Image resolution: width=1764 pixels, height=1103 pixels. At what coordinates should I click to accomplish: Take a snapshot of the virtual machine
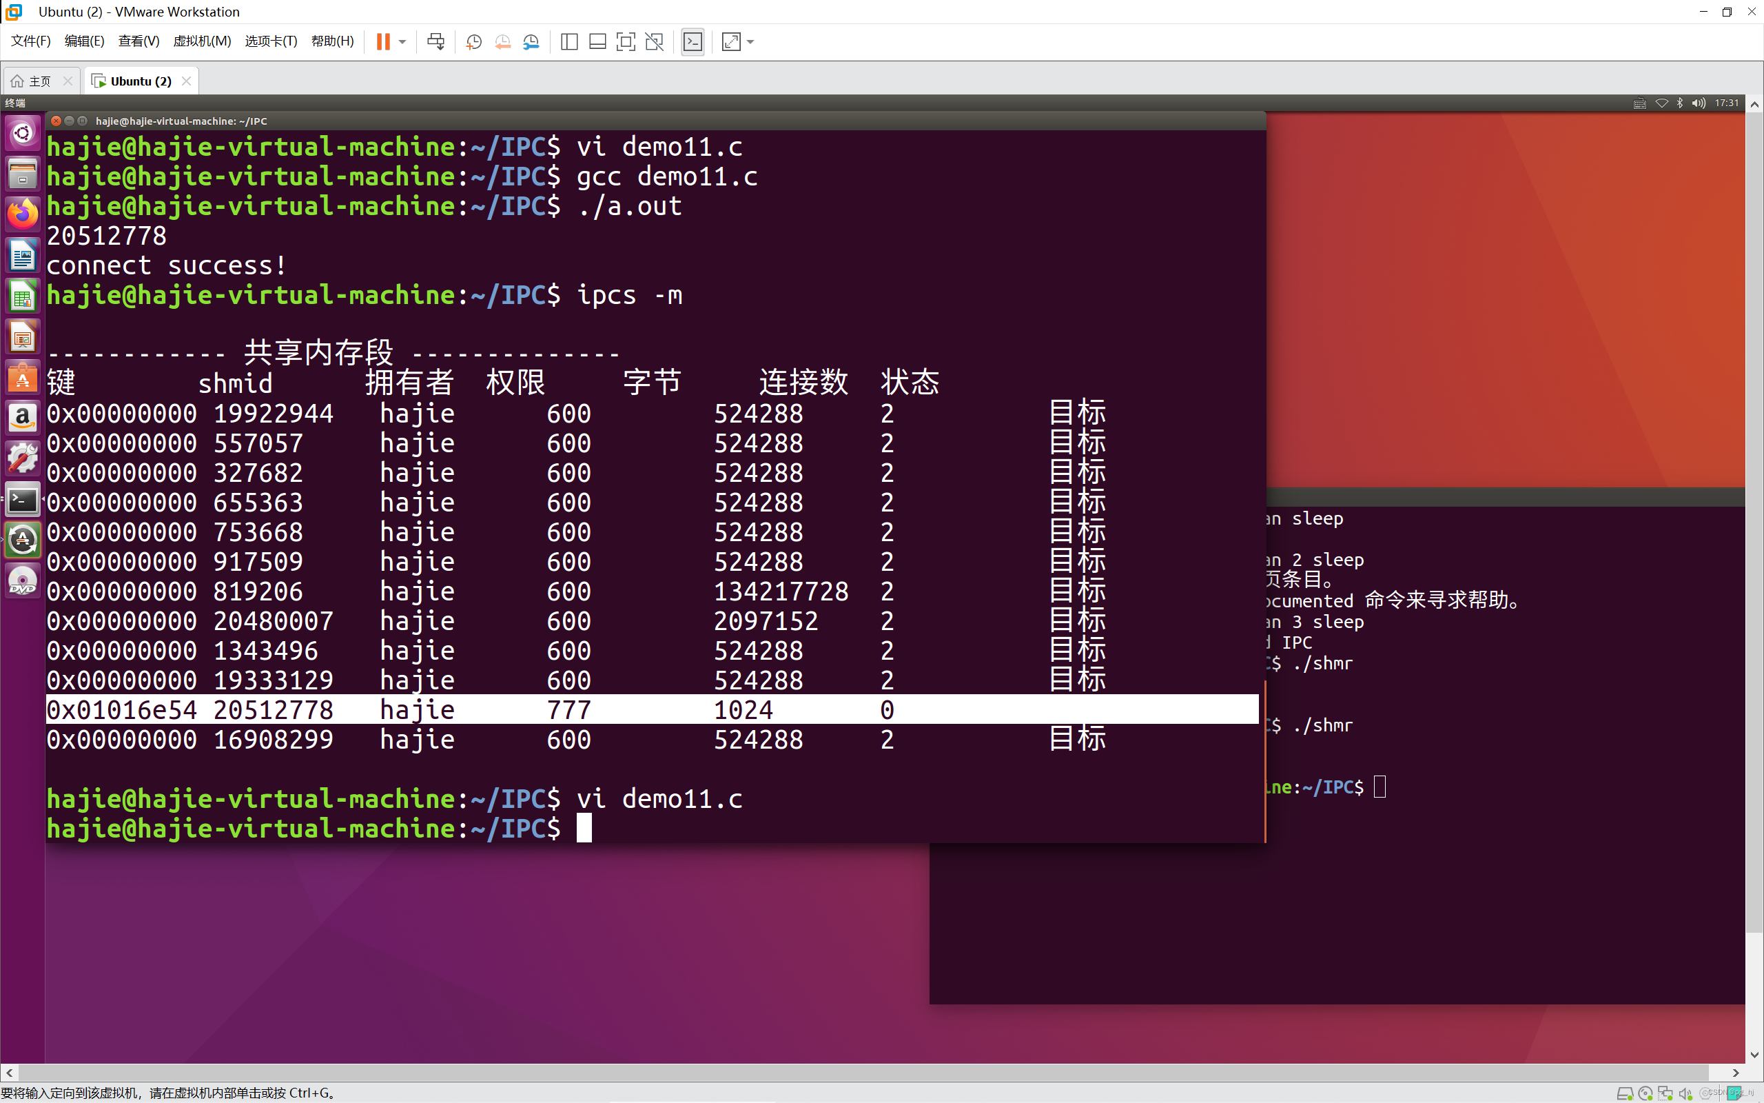click(474, 41)
